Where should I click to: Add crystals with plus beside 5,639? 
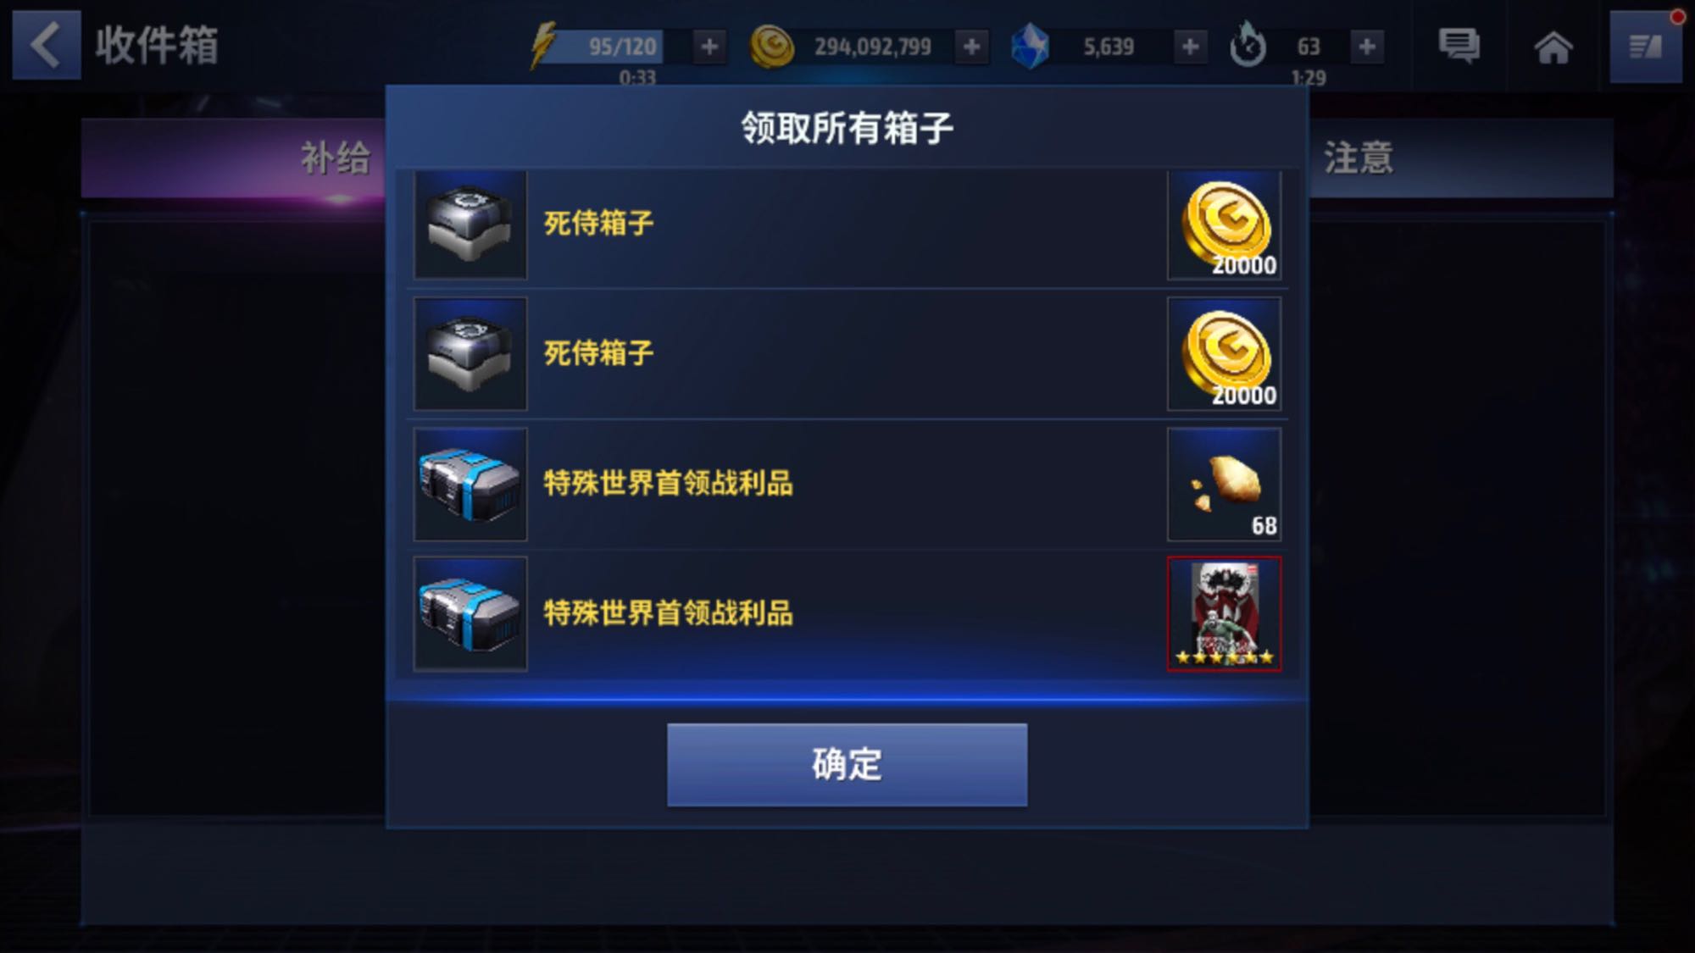click(1190, 47)
